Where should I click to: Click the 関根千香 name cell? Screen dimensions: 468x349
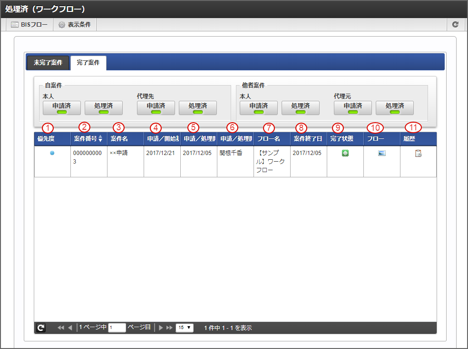coord(235,161)
